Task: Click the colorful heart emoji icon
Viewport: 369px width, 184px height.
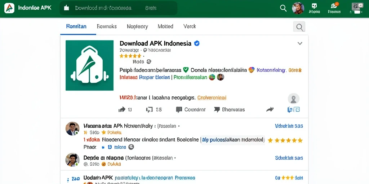Action: point(252,70)
